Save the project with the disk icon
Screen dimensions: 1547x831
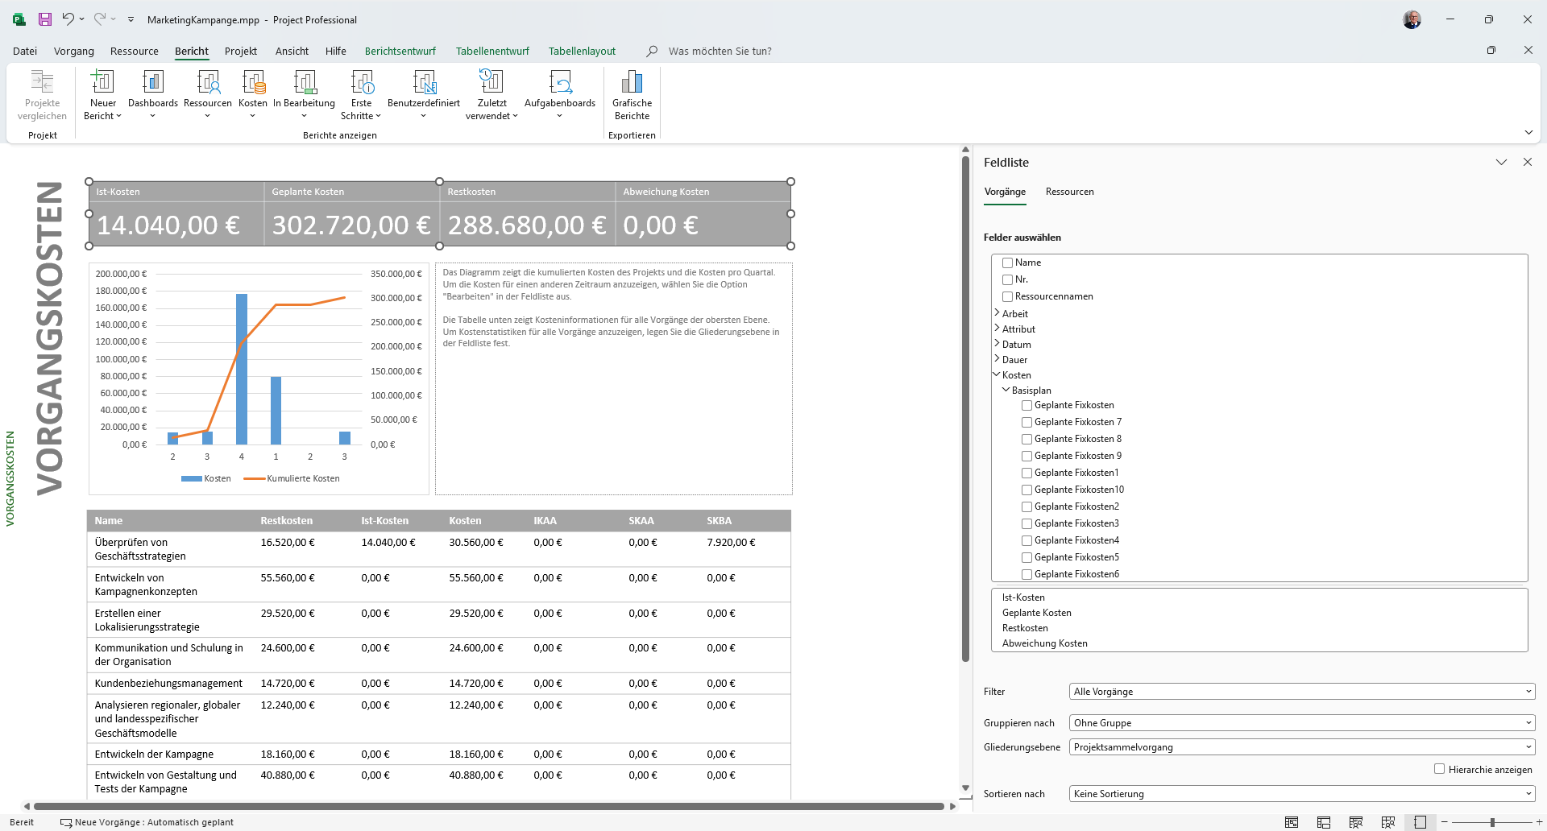tap(45, 19)
